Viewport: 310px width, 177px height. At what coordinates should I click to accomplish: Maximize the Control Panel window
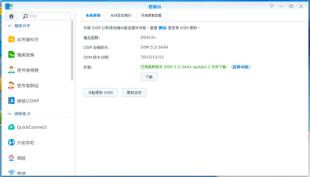coord(291,6)
